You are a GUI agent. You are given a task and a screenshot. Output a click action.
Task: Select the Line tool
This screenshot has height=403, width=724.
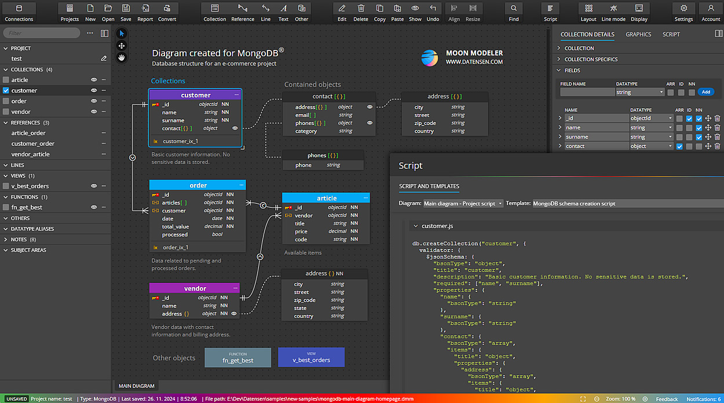point(265,12)
